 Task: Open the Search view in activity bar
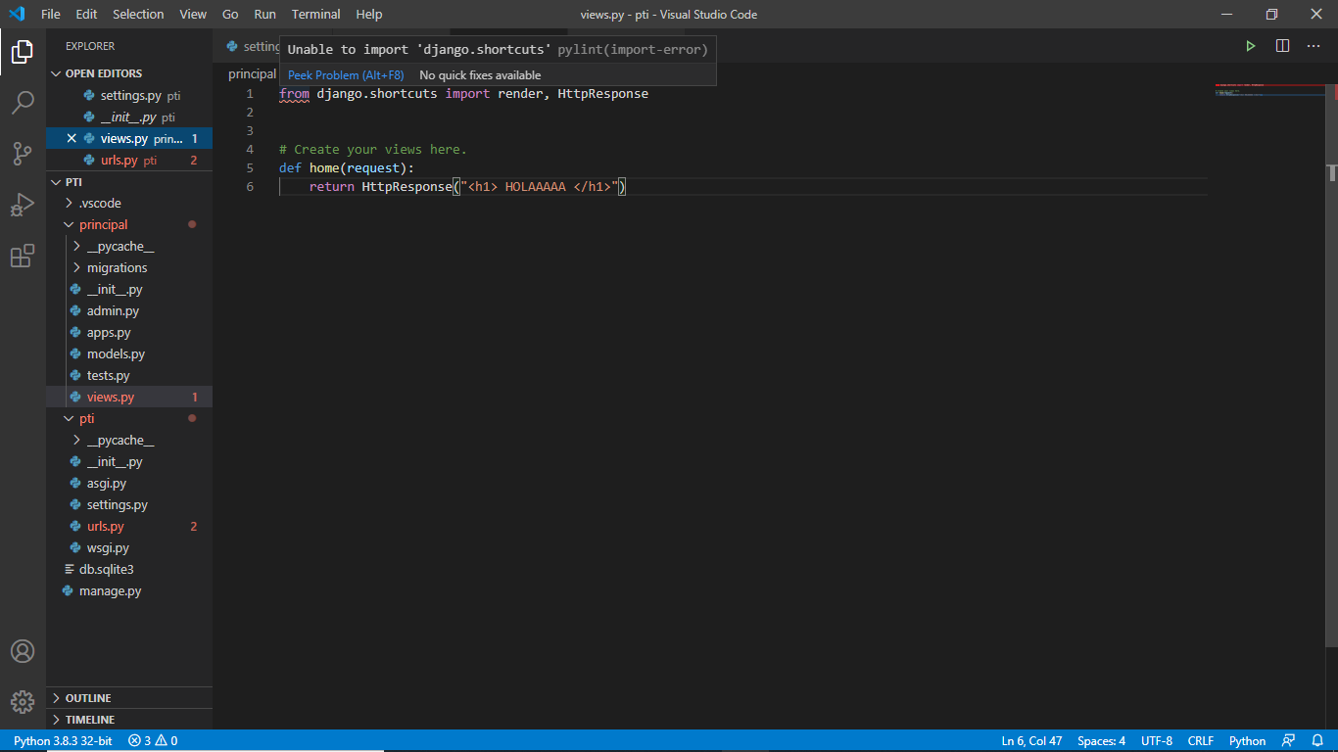click(23, 103)
